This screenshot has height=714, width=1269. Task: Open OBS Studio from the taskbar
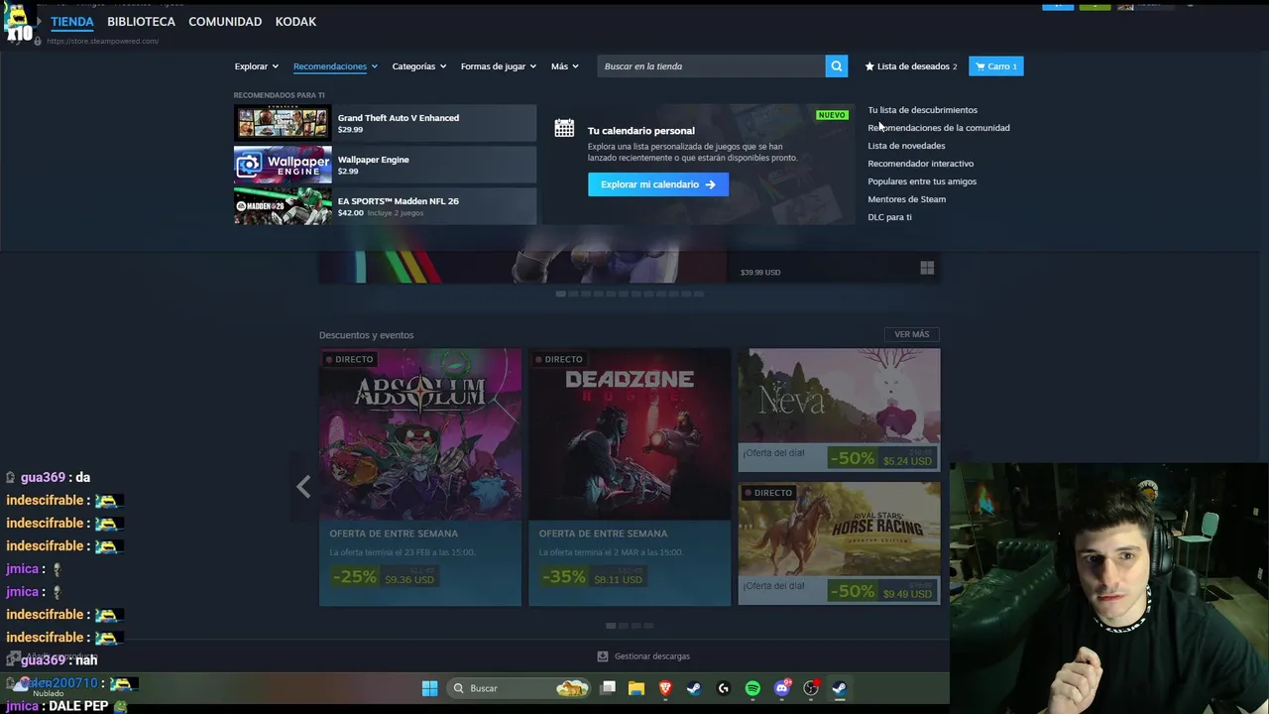coord(811,688)
